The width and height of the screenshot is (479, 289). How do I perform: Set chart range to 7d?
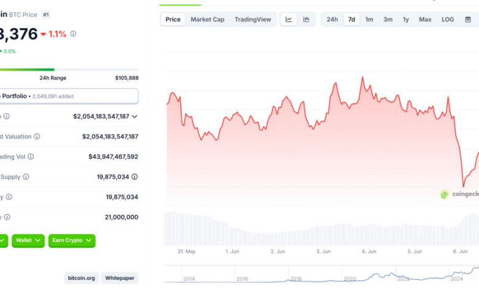click(352, 20)
